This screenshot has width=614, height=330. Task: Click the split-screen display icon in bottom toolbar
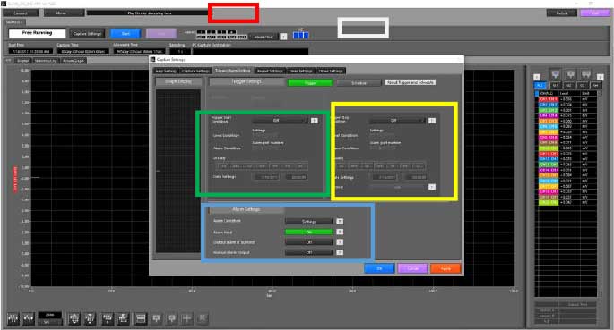pyautogui.click(x=141, y=318)
